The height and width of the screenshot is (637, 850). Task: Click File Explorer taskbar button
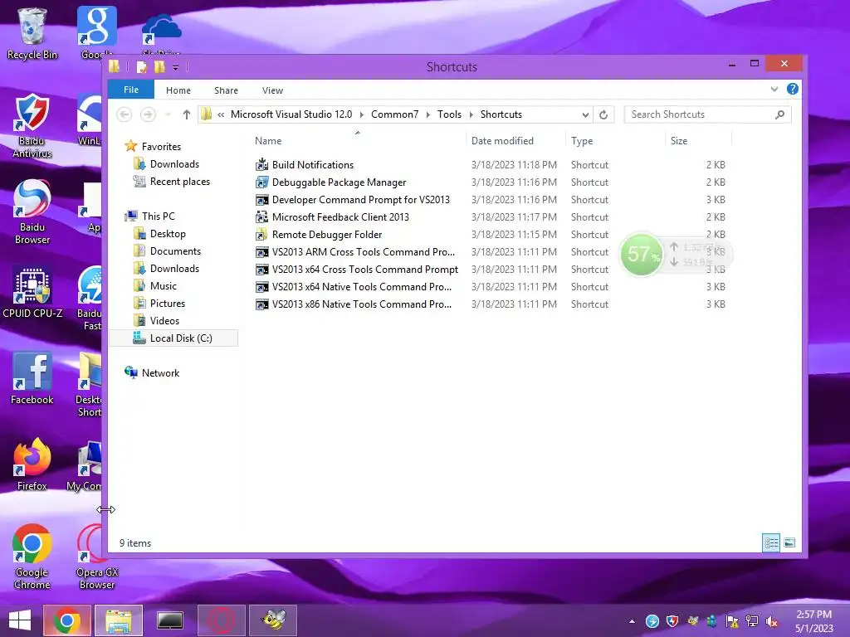point(118,620)
